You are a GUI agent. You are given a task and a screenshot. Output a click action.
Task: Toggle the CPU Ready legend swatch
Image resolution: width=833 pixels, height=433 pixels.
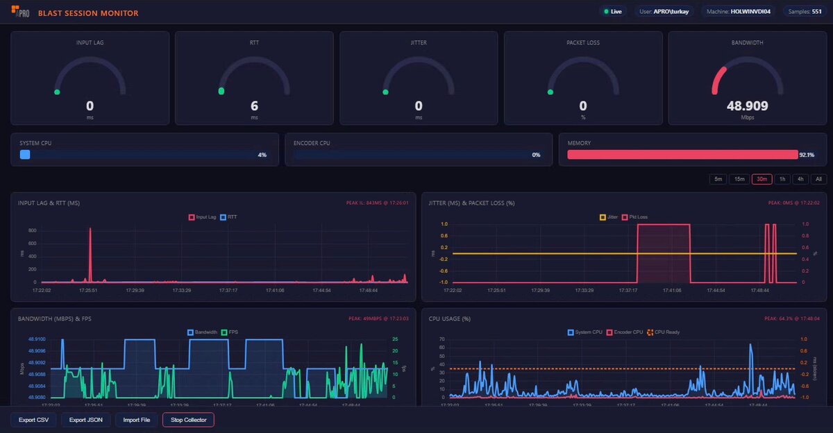point(650,332)
